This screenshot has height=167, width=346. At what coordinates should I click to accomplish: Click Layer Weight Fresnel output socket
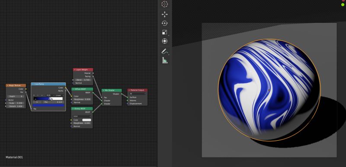[x=93, y=73]
